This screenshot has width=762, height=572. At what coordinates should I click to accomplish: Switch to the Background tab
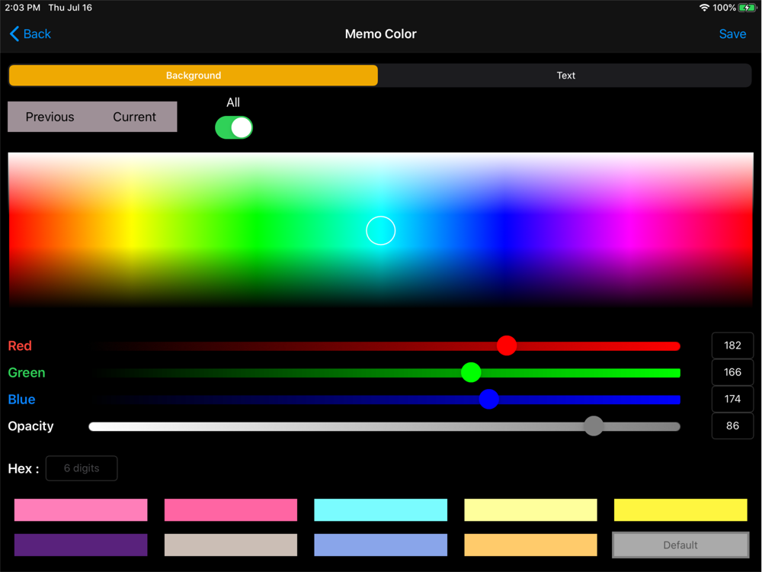194,76
